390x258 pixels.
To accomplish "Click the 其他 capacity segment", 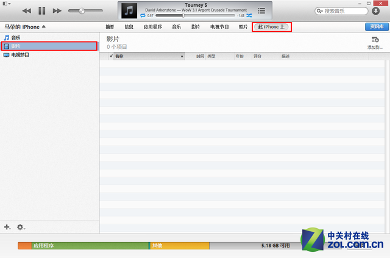I will coord(180,246).
